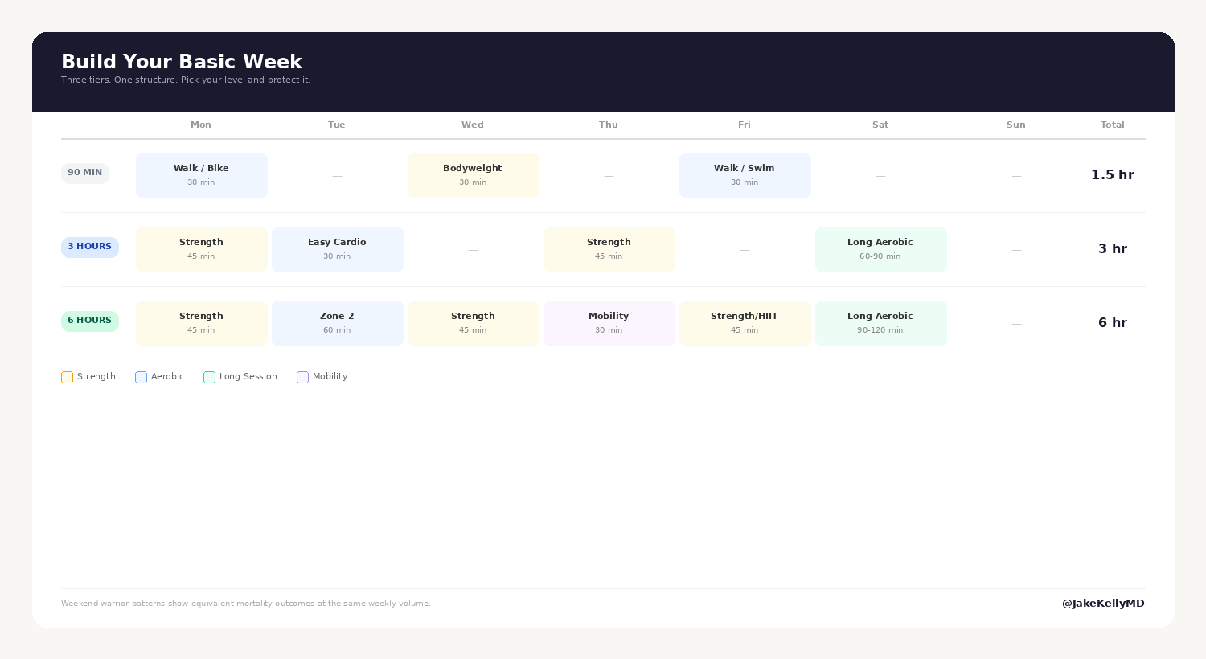The width and height of the screenshot is (1206, 659).
Task: Click the Sat column header
Action: coord(880,125)
